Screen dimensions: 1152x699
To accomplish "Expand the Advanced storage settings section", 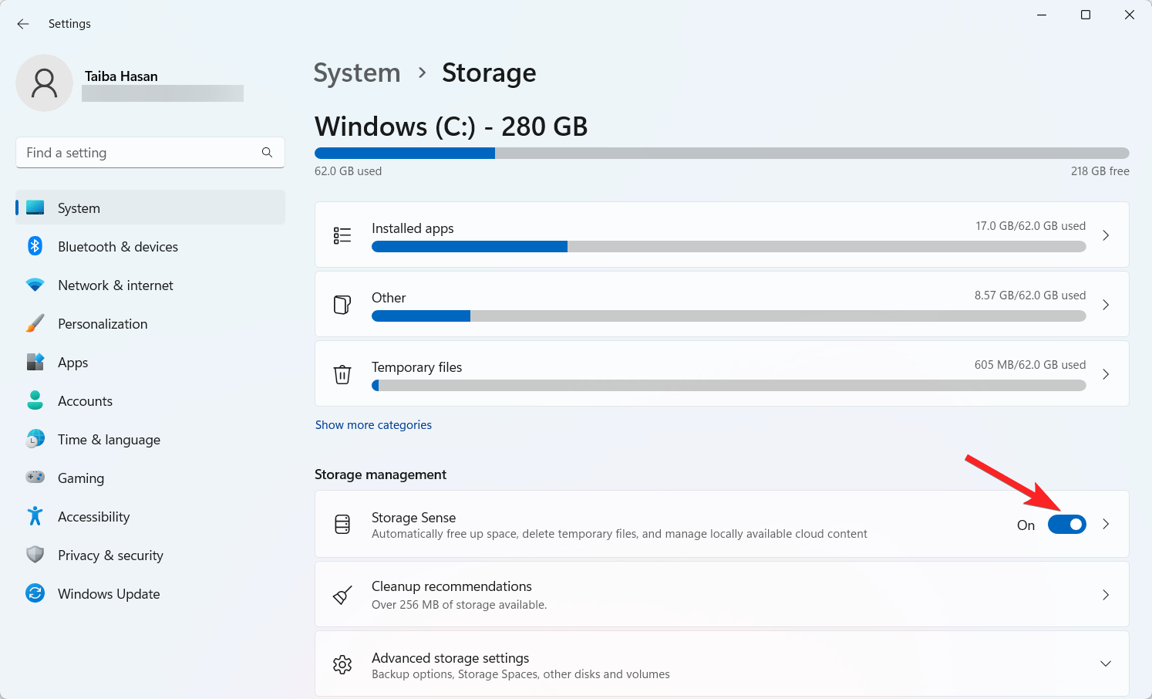I will [x=1106, y=663].
